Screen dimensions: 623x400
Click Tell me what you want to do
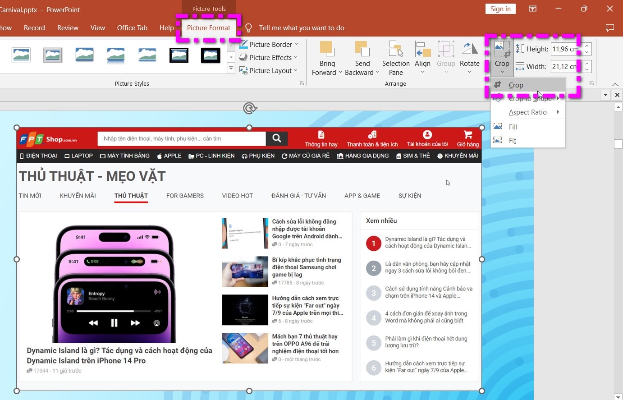click(301, 28)
